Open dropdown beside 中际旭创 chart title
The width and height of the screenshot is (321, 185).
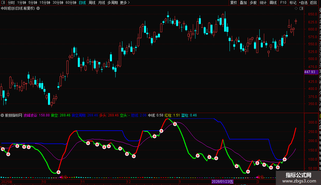(x=38, y=9)
